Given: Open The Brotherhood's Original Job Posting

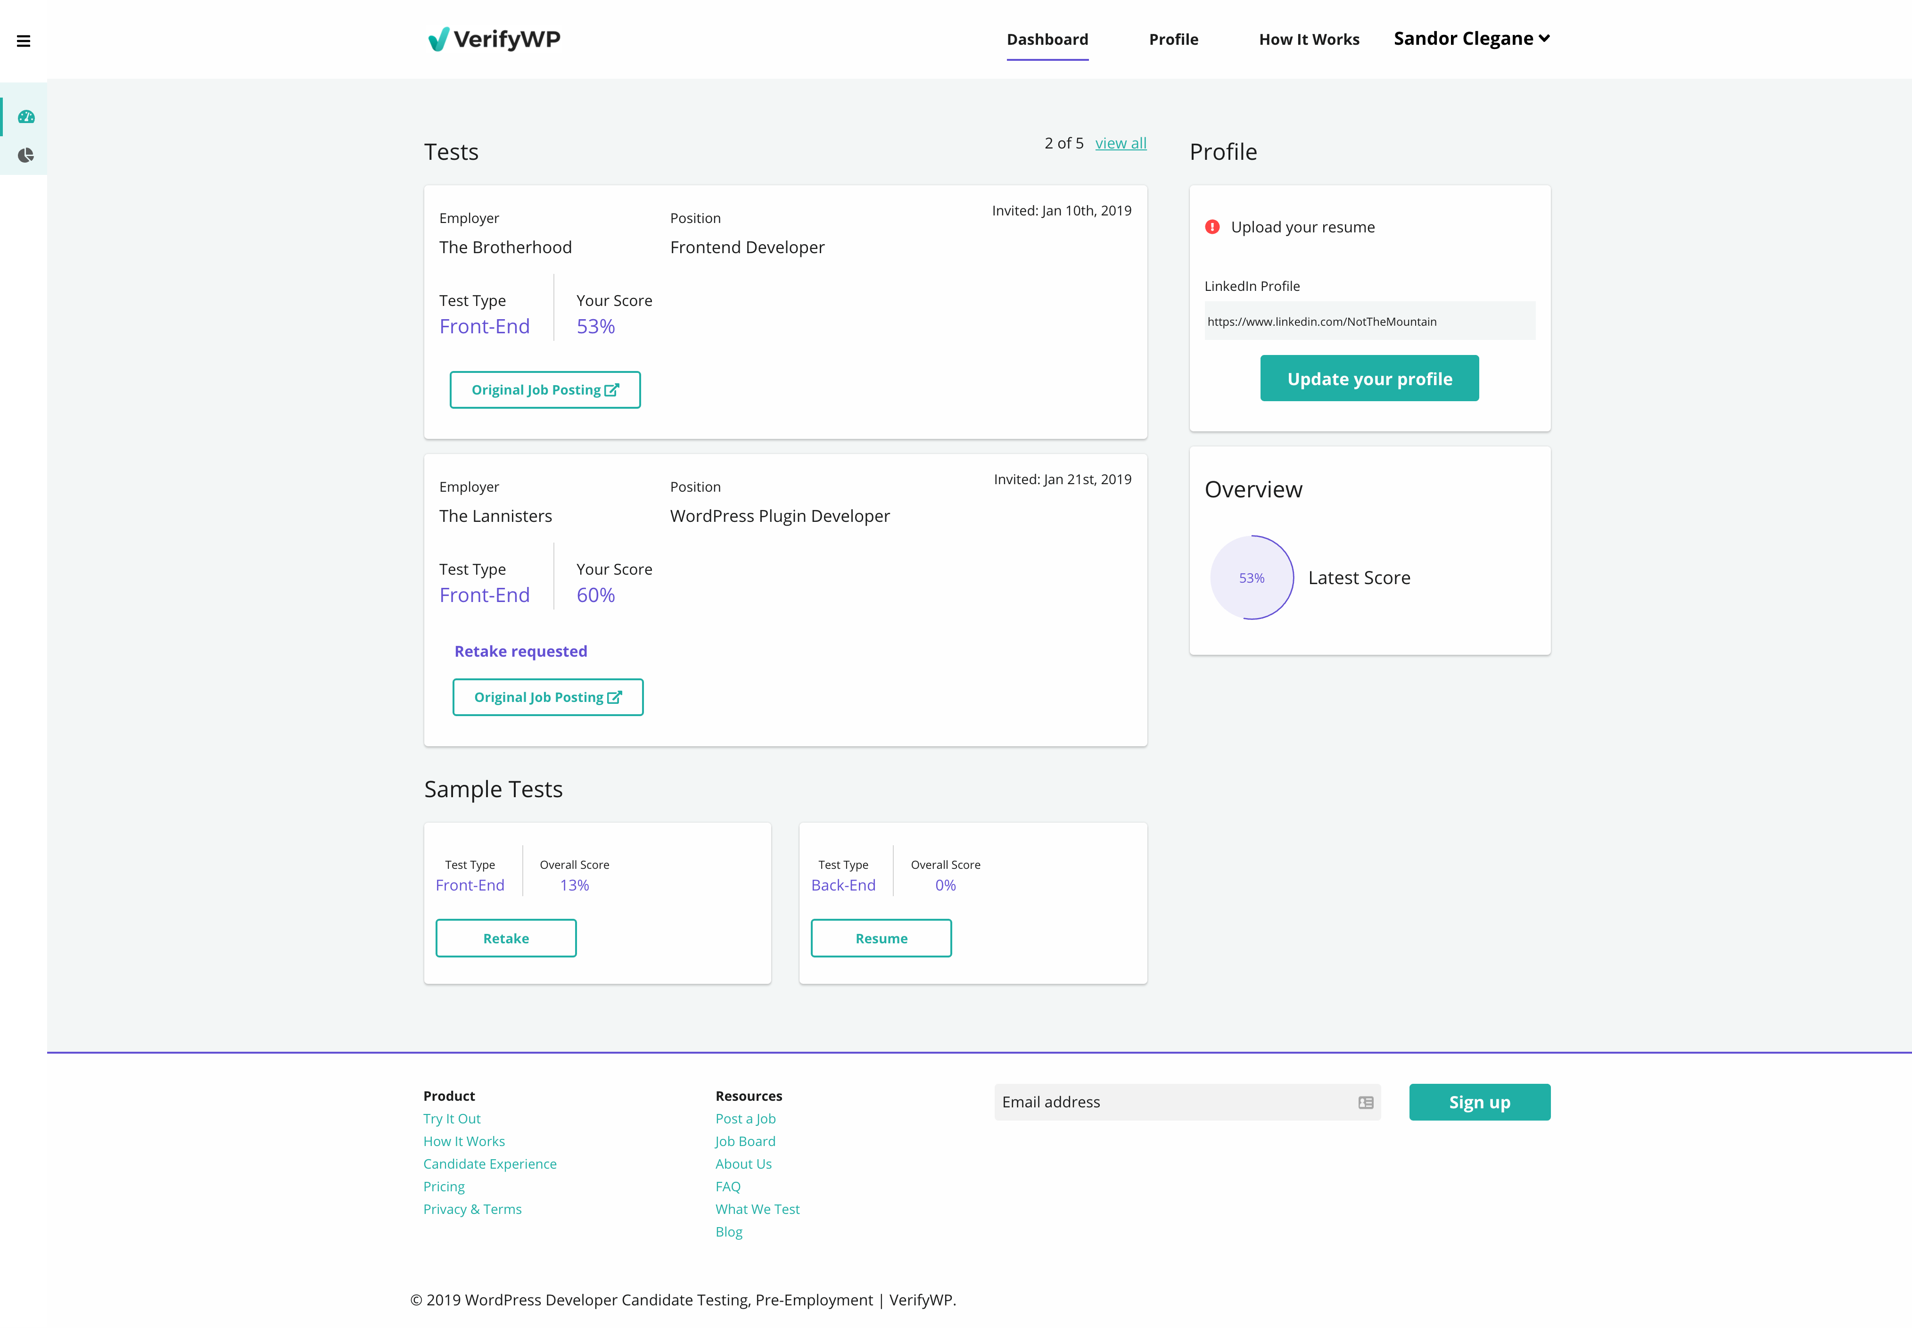Looking at the screenshot, I should (x=545, y=390).
